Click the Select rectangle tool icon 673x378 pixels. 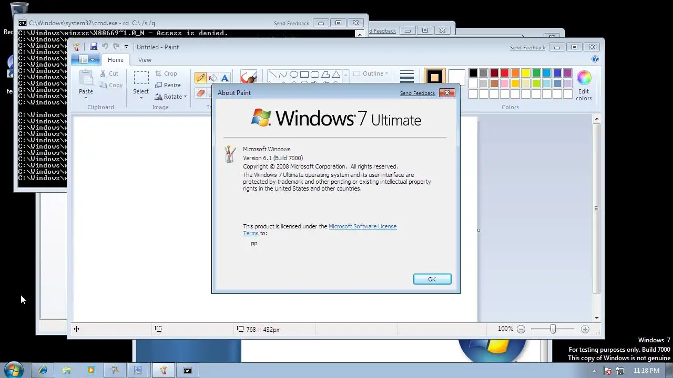[x=141, y=78]
